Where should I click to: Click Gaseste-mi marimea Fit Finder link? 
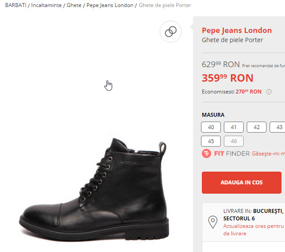[x=268, y=154]
